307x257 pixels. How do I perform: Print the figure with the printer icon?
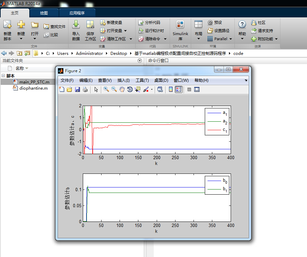85,90
